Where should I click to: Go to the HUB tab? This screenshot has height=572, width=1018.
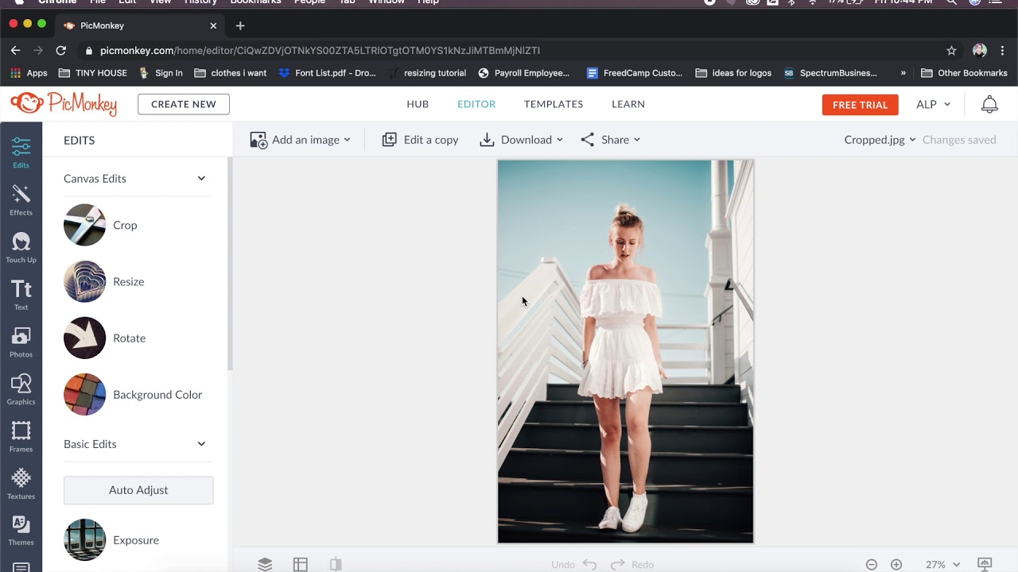418,104
